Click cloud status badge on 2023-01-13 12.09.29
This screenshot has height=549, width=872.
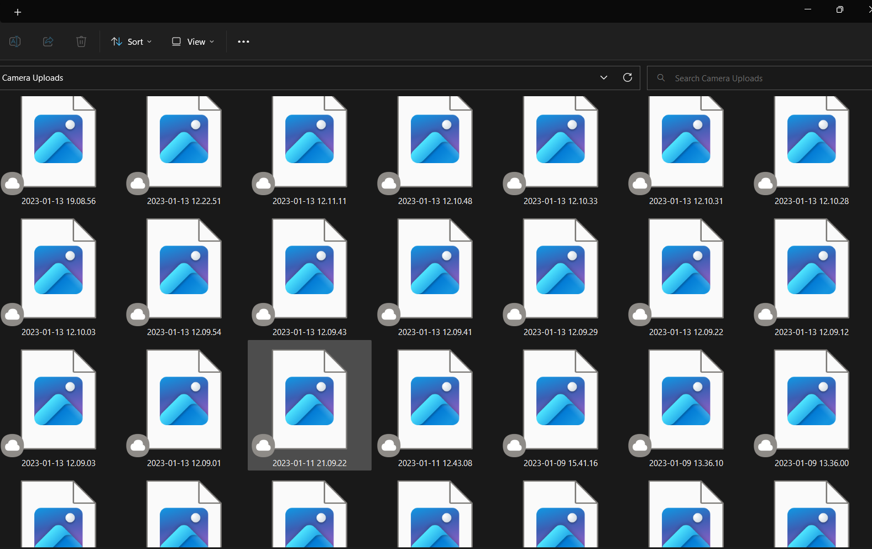click(x=514, y=315)
